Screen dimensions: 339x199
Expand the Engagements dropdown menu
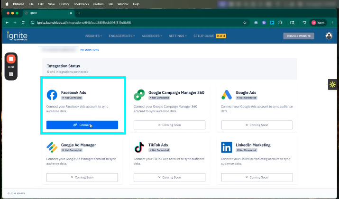[121, 36]
